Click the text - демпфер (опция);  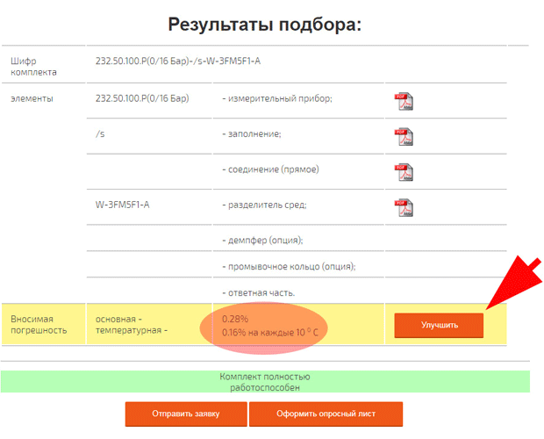point(262,241)
